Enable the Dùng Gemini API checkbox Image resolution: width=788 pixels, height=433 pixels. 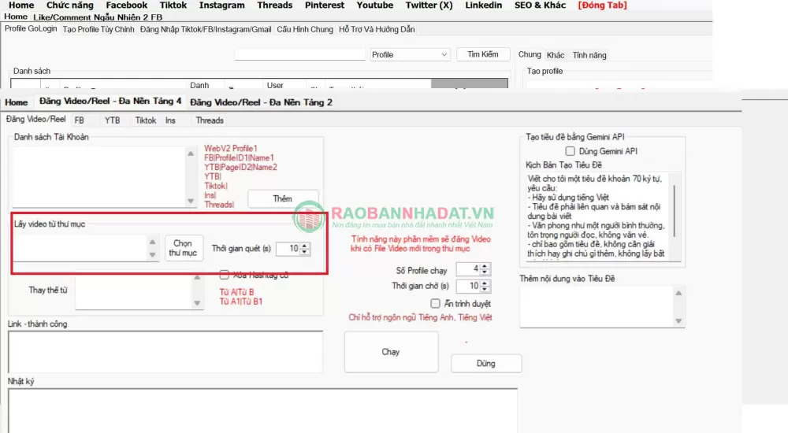pos(571,151)
